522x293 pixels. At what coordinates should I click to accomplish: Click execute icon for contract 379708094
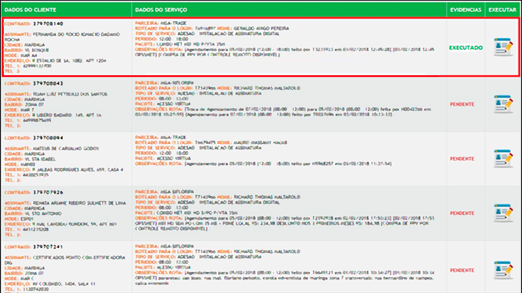coord(503,158)
